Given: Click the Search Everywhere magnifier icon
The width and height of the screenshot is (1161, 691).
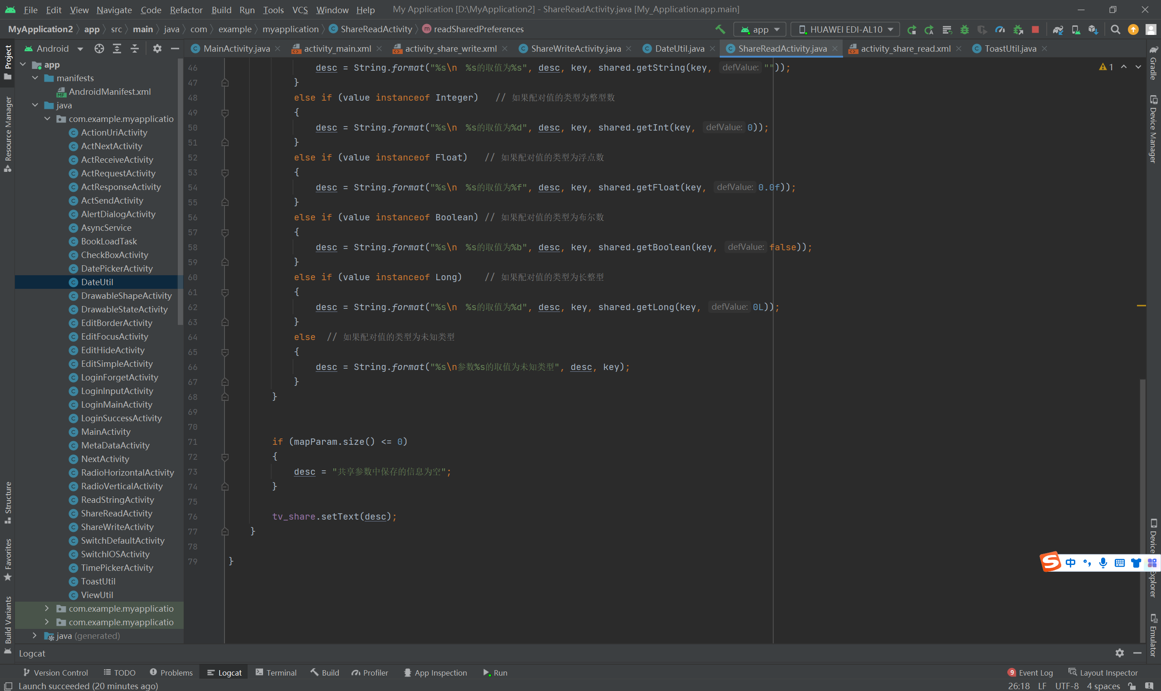Looking at the screenshot, I should [1115, 29].
